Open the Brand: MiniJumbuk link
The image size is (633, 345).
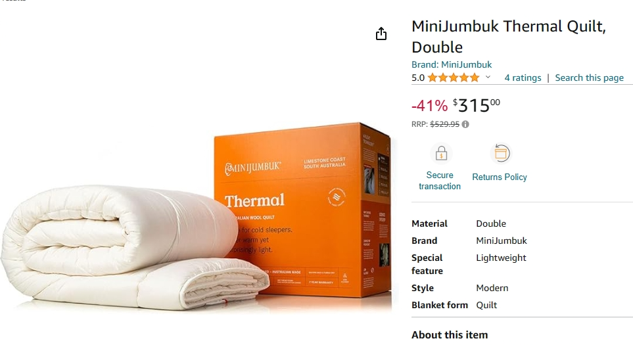coord(452,64)
